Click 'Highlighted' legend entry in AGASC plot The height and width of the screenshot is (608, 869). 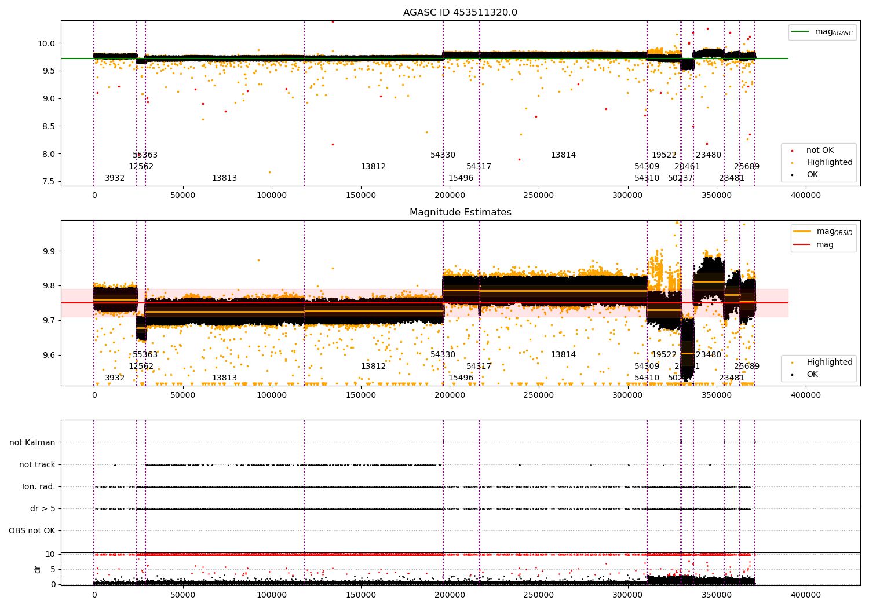(821, 163)
